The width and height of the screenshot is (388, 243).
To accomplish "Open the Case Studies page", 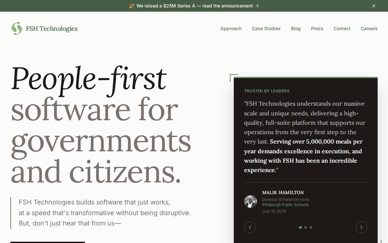I will point(266,29).
